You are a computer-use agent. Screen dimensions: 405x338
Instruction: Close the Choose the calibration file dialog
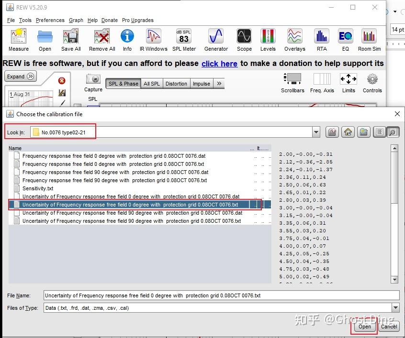[x=397, y=114]
